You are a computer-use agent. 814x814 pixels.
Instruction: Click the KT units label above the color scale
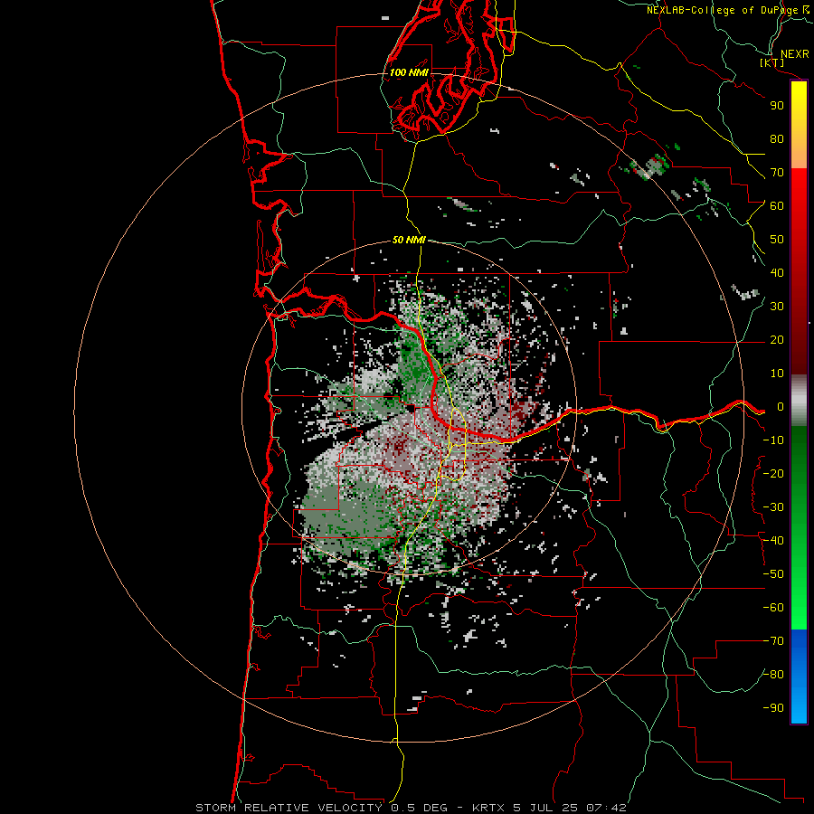[x=772, y=62]
